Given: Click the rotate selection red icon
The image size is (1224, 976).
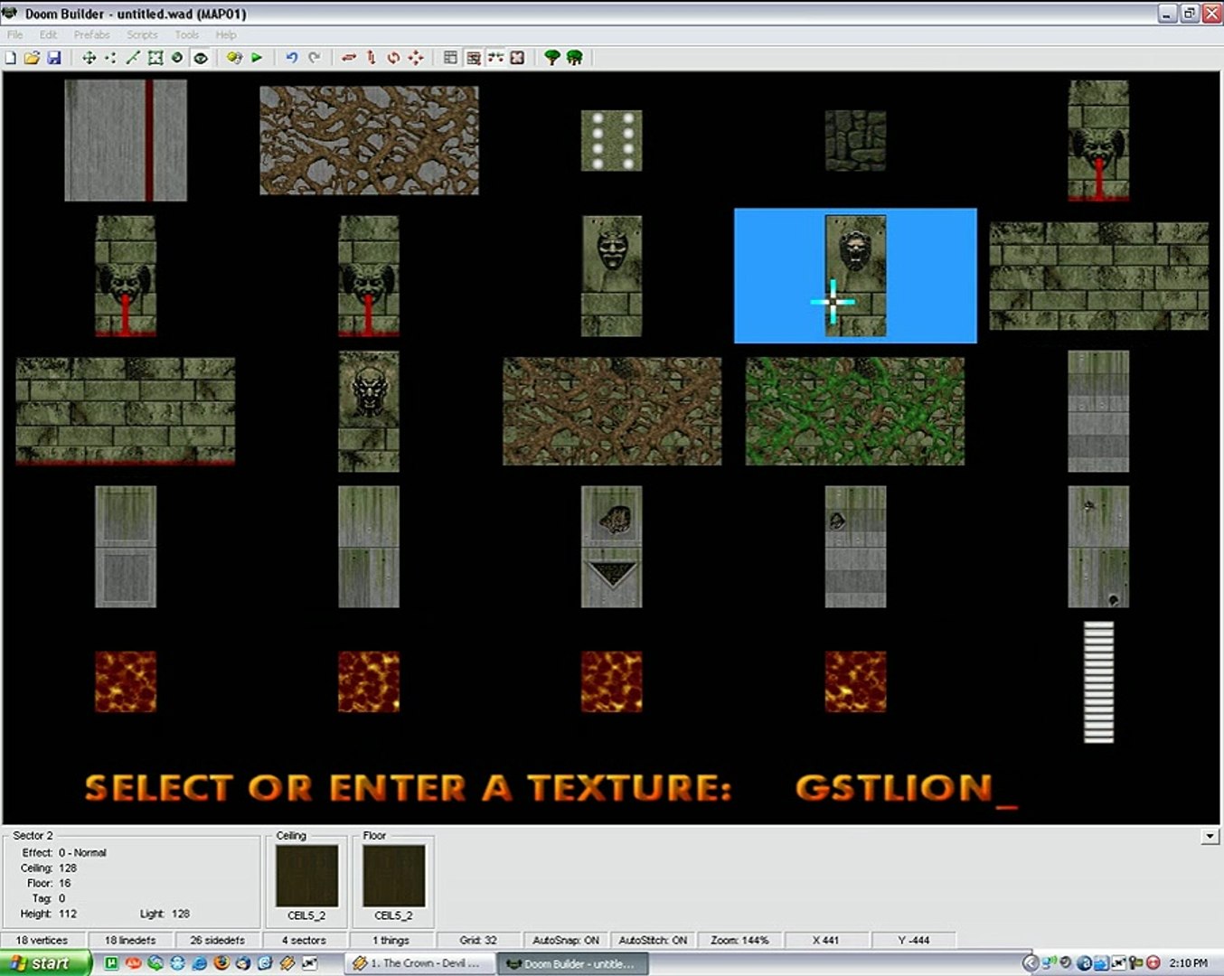Looking at the screenshot, I should (393, 58).
